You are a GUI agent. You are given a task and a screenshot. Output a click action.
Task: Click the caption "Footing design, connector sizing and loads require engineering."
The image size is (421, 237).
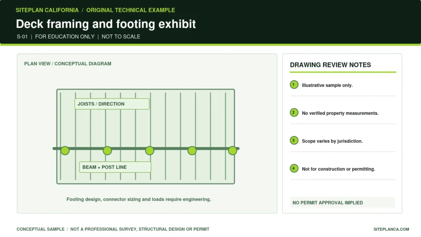(x=139, y=200)
